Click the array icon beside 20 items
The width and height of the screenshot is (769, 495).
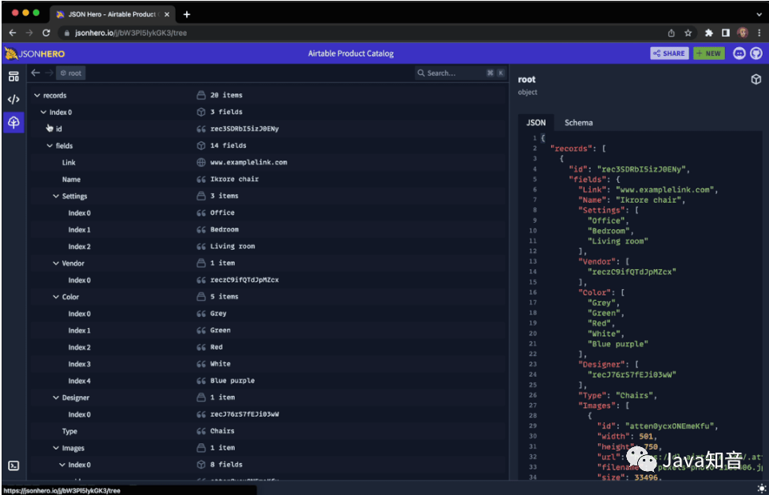(x=201, y=95)
